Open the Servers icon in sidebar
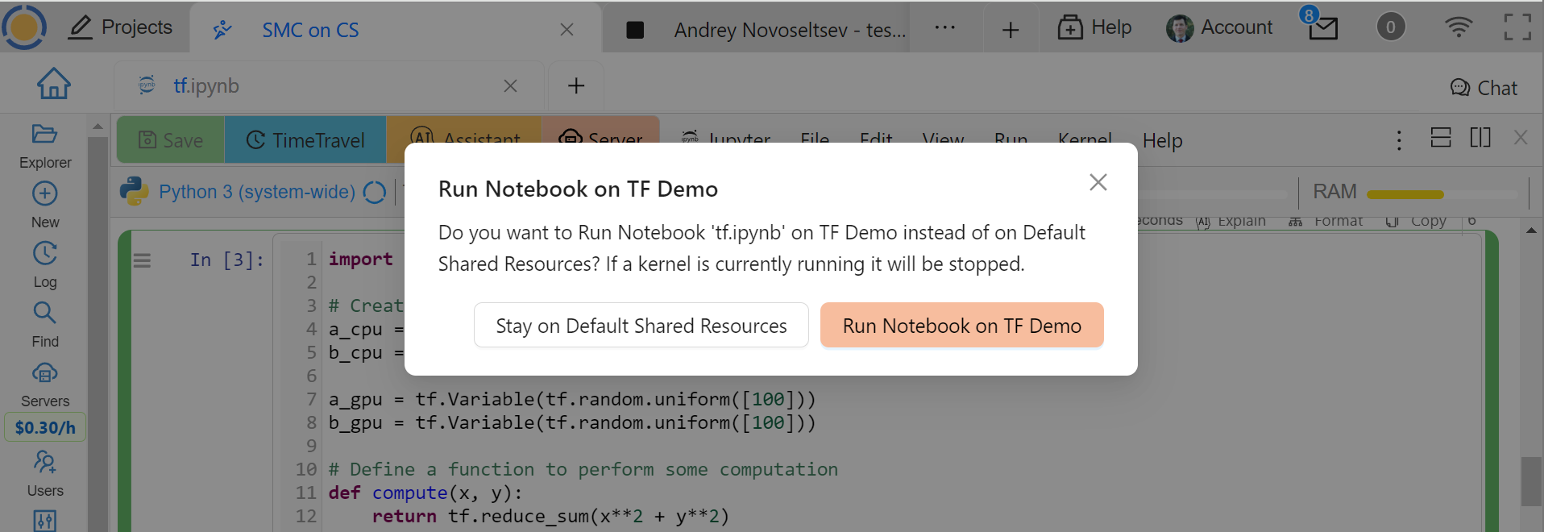 point(44,373)
